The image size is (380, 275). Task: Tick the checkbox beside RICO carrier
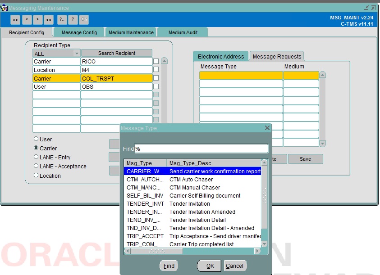click(156, 61)
